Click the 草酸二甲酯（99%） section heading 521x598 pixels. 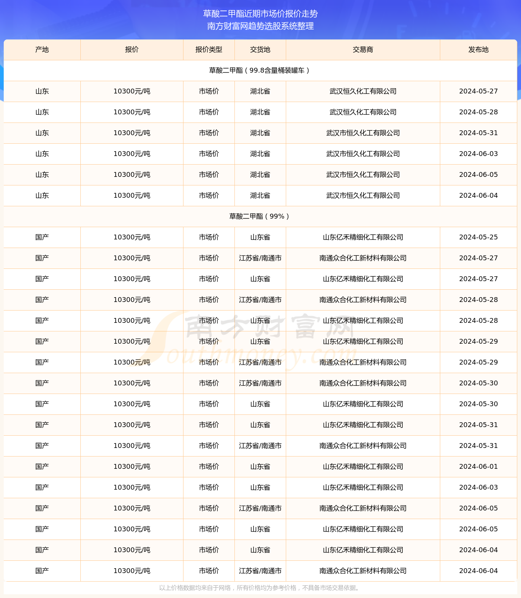click(x=260, y=216)
